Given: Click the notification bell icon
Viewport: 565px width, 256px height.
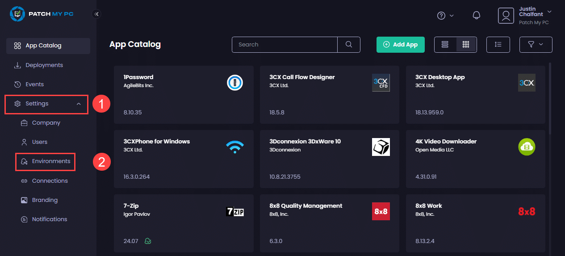Looking at the screenshot, I should coord(477,16).
